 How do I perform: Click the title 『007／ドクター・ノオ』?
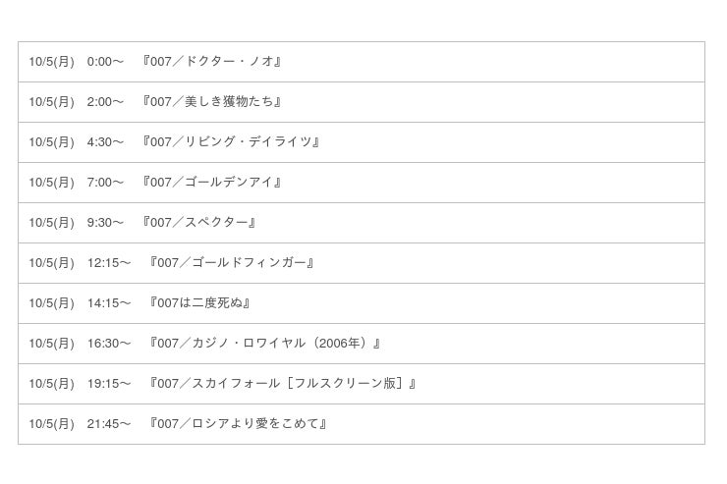[212, 62]
